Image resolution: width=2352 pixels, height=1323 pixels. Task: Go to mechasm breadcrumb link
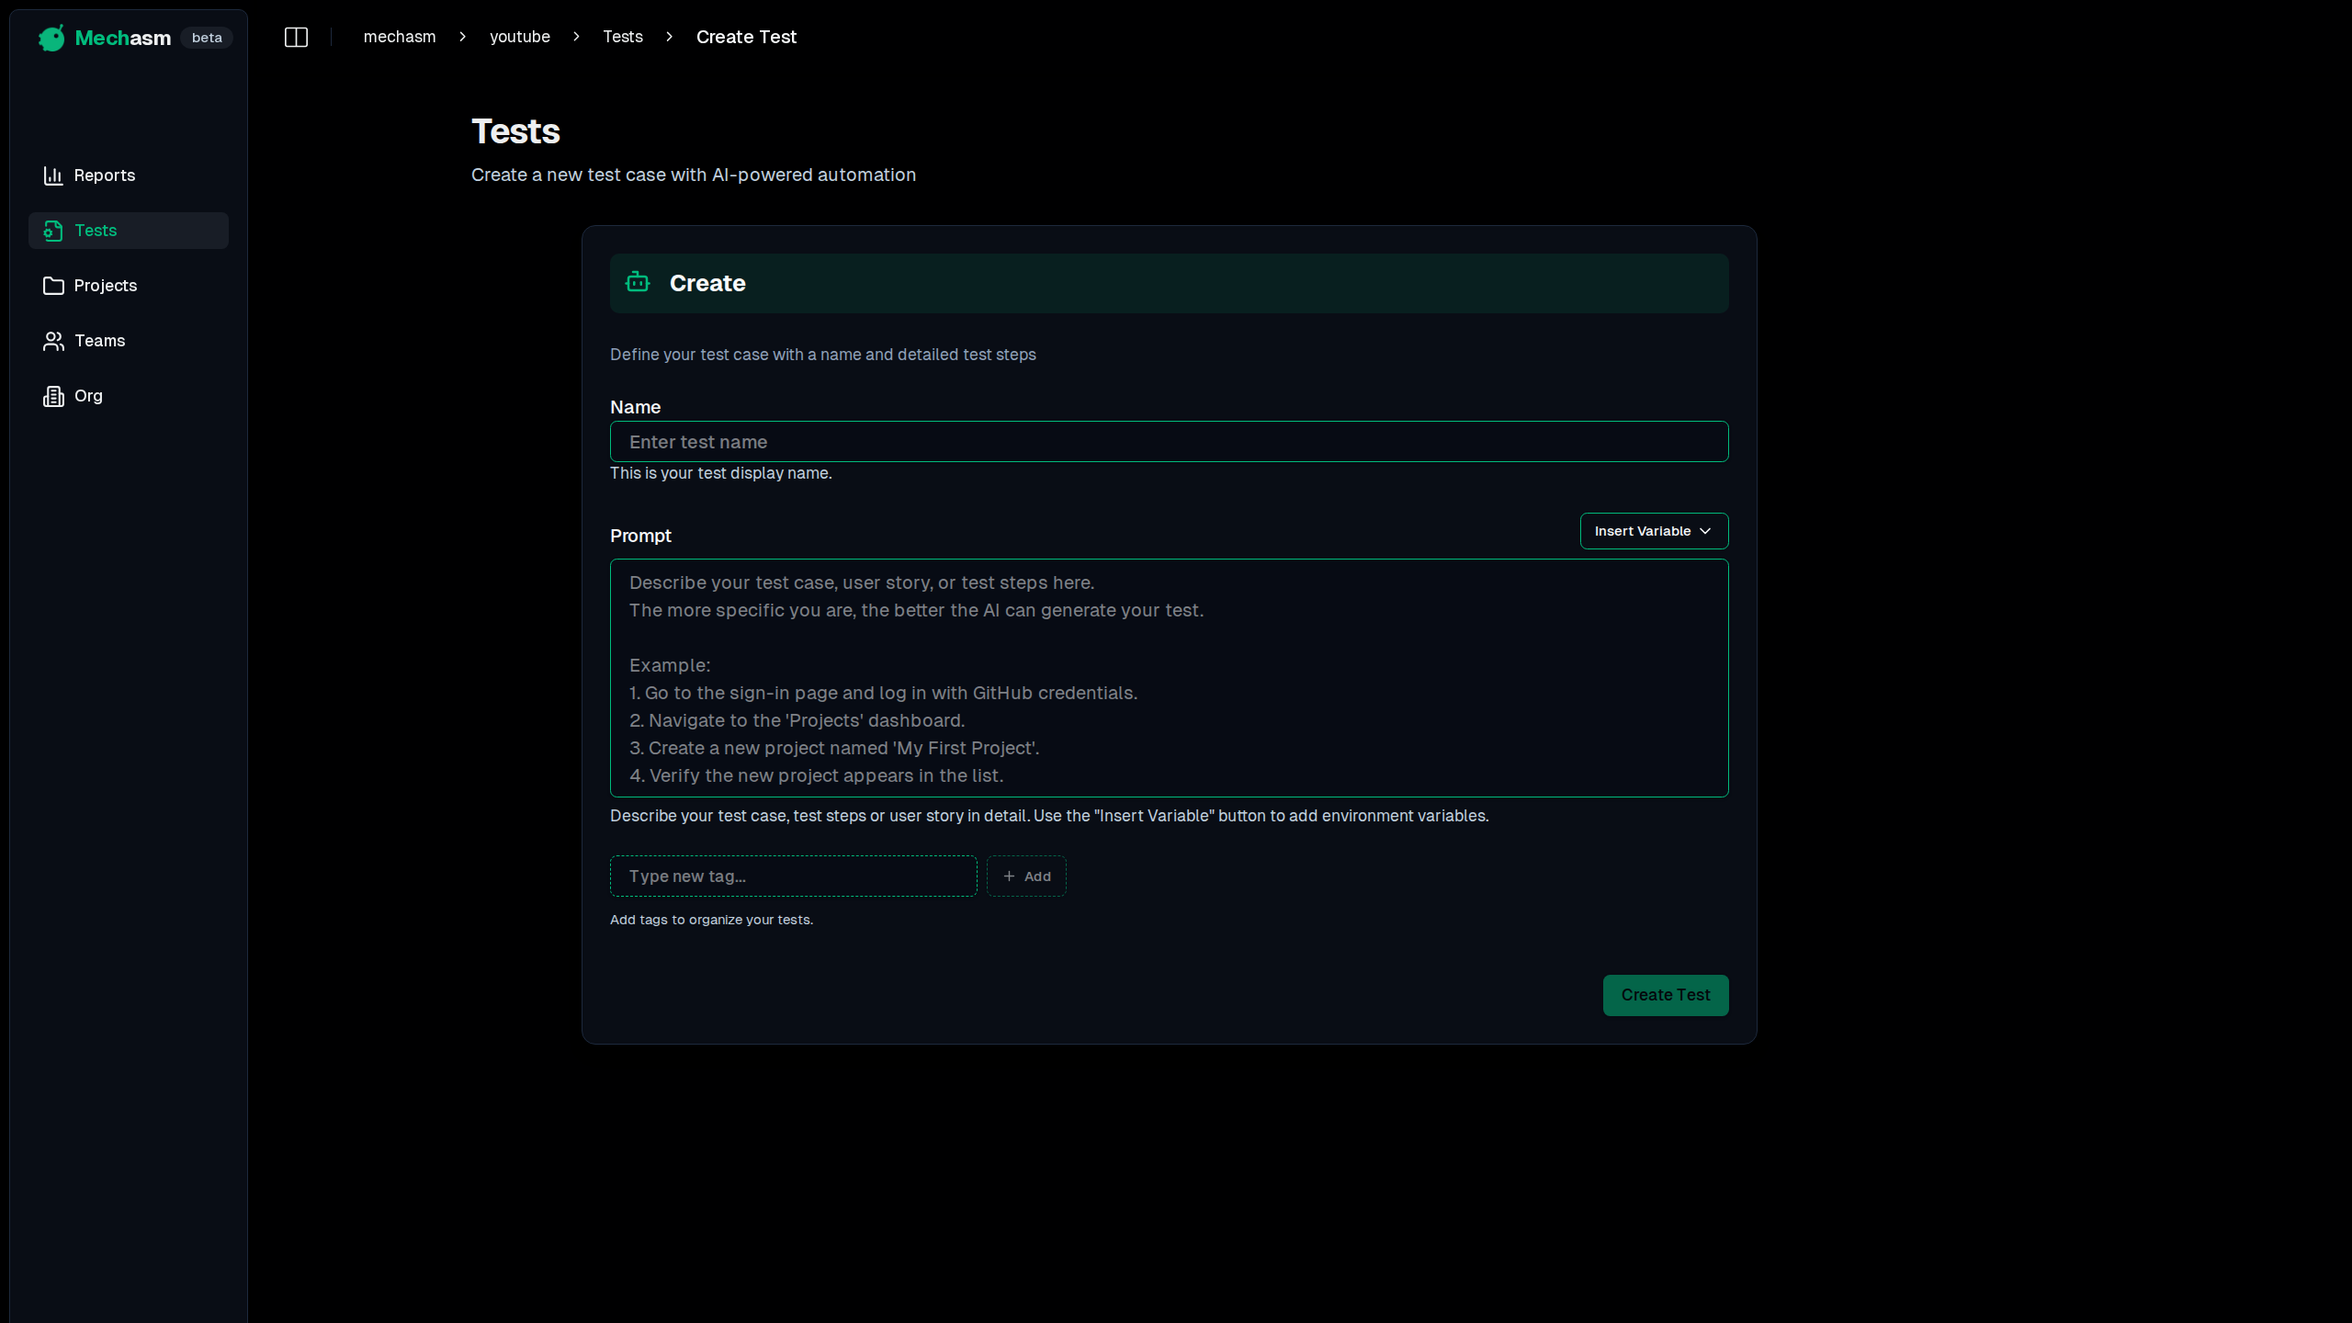point(400,37)
